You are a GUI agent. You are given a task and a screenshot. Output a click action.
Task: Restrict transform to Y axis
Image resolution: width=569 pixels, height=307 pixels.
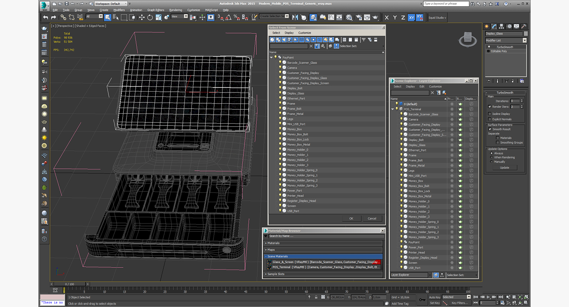tap(395, 18)
